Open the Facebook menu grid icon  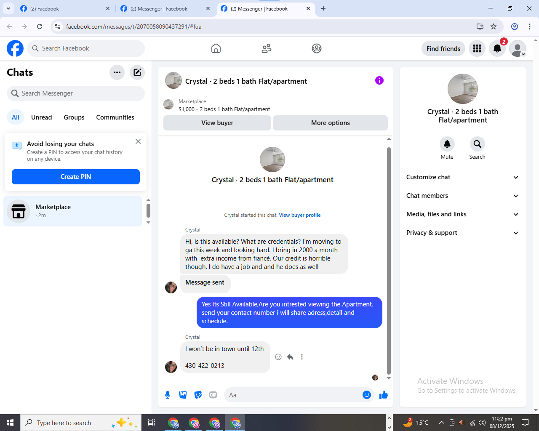pyautogui.click(x=477, y=48)
